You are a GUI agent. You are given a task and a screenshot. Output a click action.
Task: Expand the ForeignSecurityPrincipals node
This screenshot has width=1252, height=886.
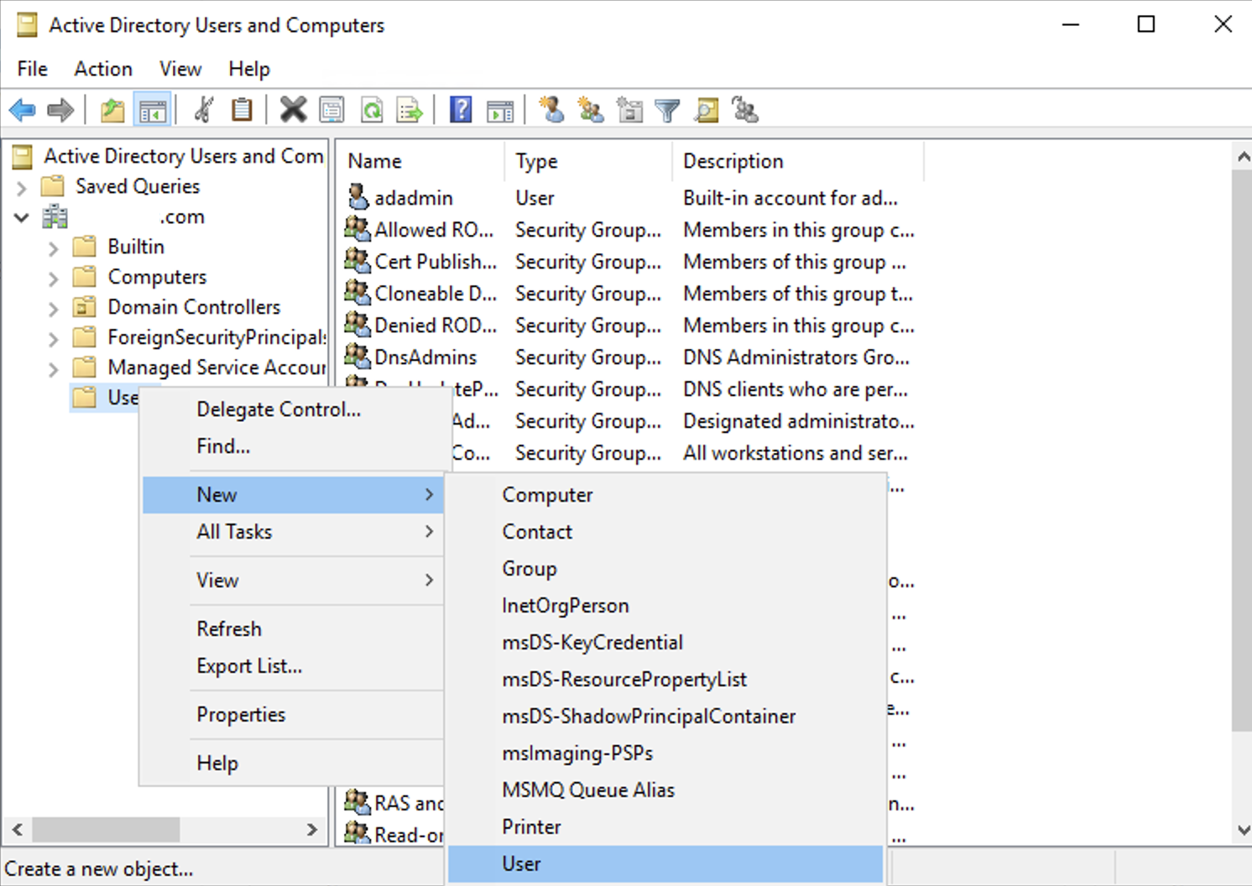tap(53, 338)
